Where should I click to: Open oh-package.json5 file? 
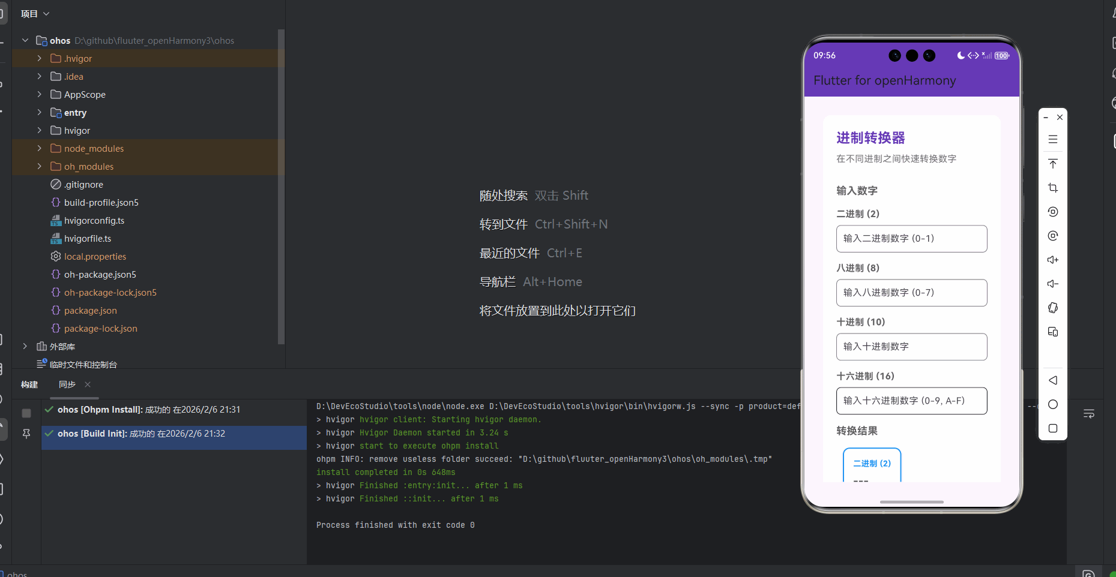[100, 275]
